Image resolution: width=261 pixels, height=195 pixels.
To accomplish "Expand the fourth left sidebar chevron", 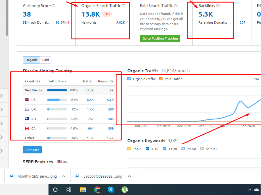I will pyautogui.click(x=2, y=137).
